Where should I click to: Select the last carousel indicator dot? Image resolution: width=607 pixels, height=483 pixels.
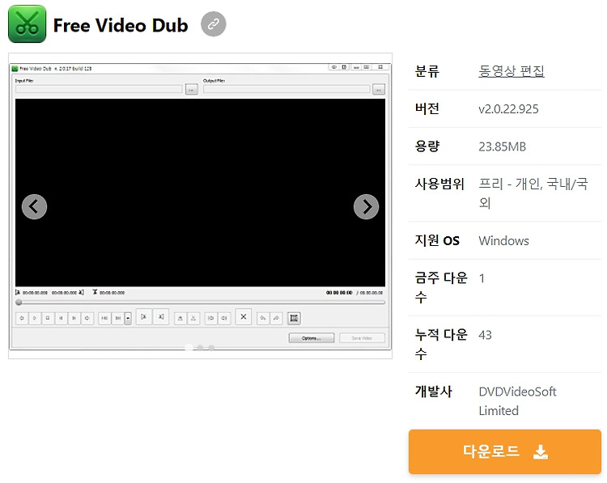pyautogui.click(x=211, y=348)
